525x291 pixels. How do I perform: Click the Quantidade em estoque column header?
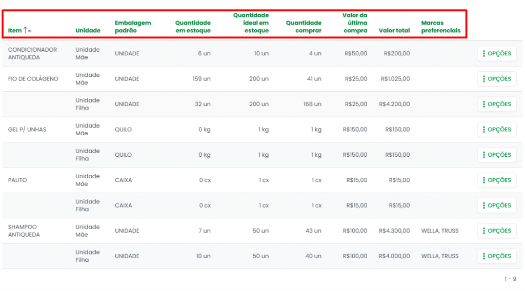193,27
